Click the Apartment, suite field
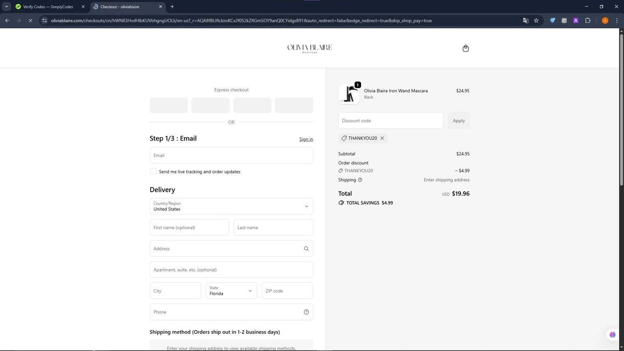 click(231, 269)
